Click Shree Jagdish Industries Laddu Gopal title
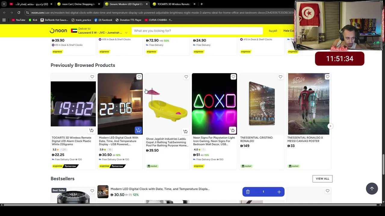This screenshot has width=385, height=216. [x=167, y=142]
